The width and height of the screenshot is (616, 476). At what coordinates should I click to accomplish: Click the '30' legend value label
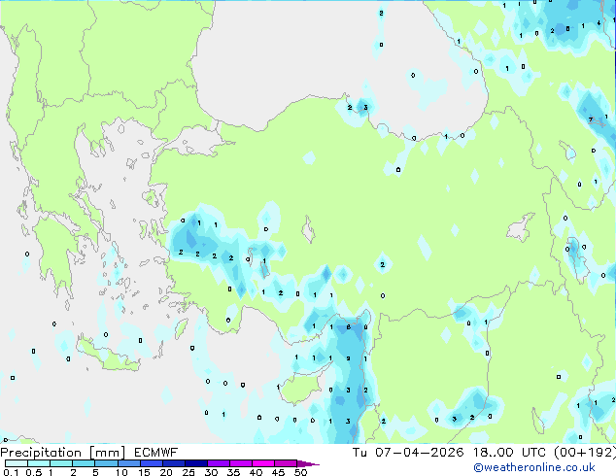click(211, 472)
